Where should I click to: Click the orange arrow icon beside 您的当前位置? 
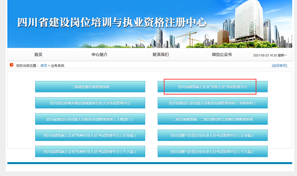coord(11,65)
